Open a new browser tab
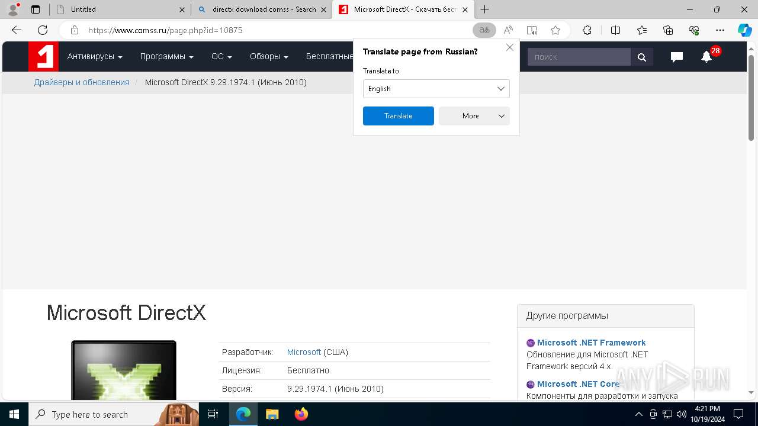Screen dimensions: 758x426 [x=485, y=9]
